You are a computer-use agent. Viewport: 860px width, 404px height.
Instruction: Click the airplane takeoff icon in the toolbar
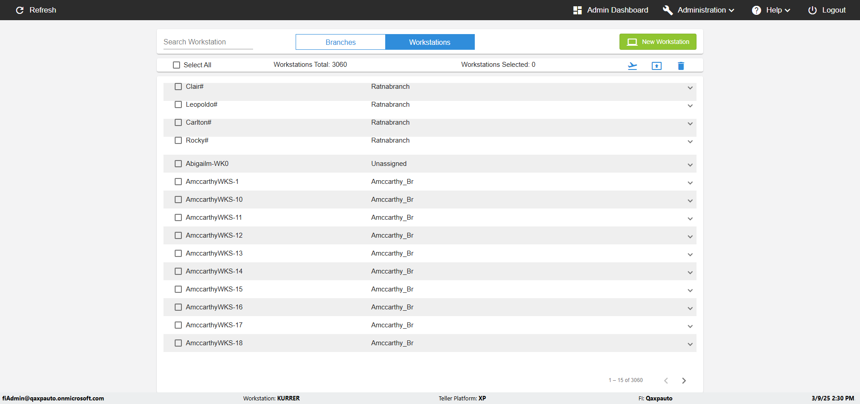pos(632,66)
